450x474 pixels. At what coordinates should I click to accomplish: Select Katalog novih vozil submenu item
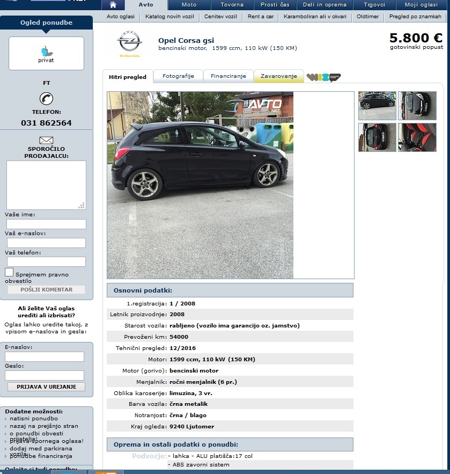click(x=169, y=17)
